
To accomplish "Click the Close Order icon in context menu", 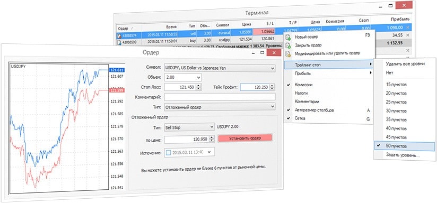I will point(288,45).
